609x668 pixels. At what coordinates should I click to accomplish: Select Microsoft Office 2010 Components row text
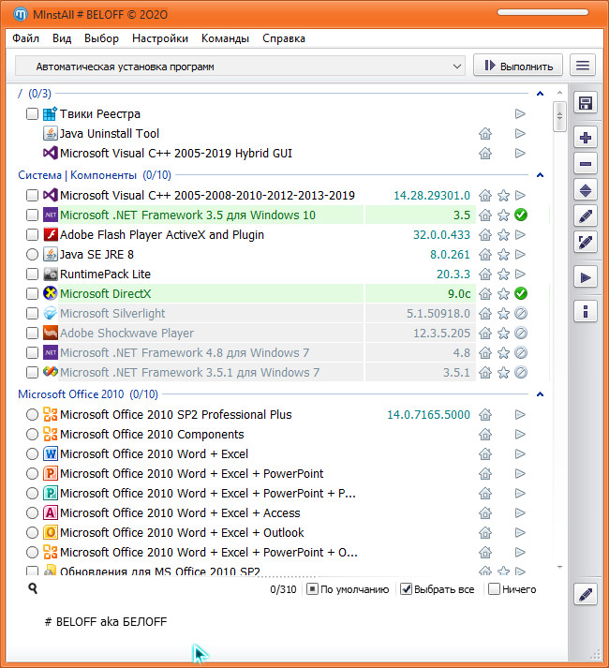(152, 435)
